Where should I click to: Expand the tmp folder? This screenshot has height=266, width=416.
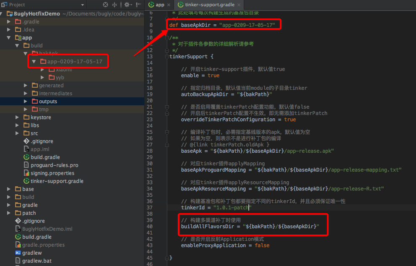[x=26, y=109]
